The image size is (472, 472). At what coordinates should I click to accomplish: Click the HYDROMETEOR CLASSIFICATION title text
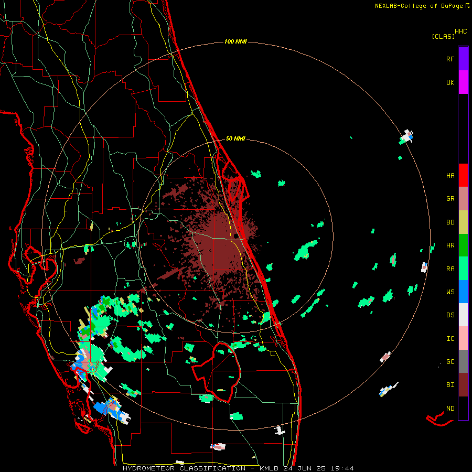[x=184, y=468]
